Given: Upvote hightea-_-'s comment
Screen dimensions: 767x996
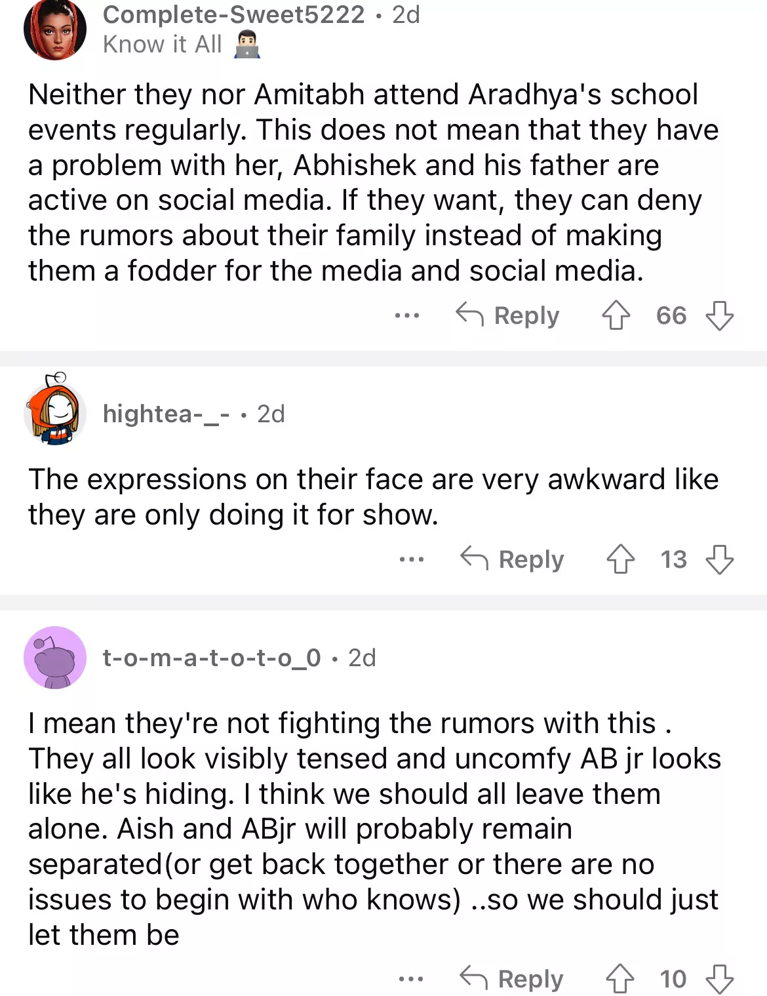Looking at the screenshot, I should (620, 559).
